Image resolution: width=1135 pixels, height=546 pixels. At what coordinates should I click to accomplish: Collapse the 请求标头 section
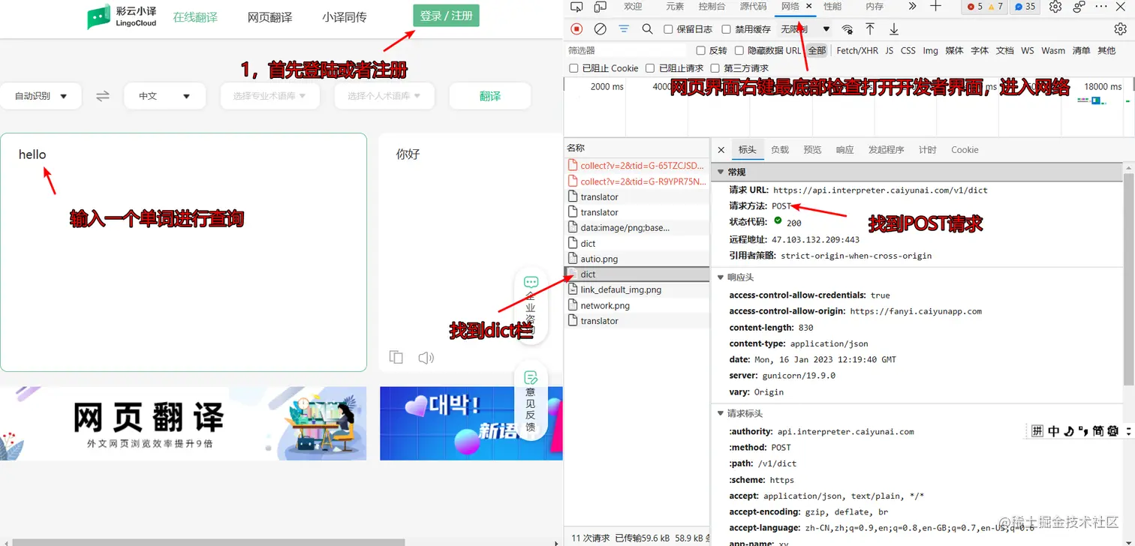point(721,413)
